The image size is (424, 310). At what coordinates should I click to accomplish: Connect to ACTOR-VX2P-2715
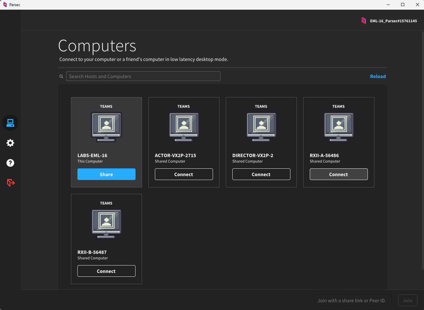(x=184, y=174)
